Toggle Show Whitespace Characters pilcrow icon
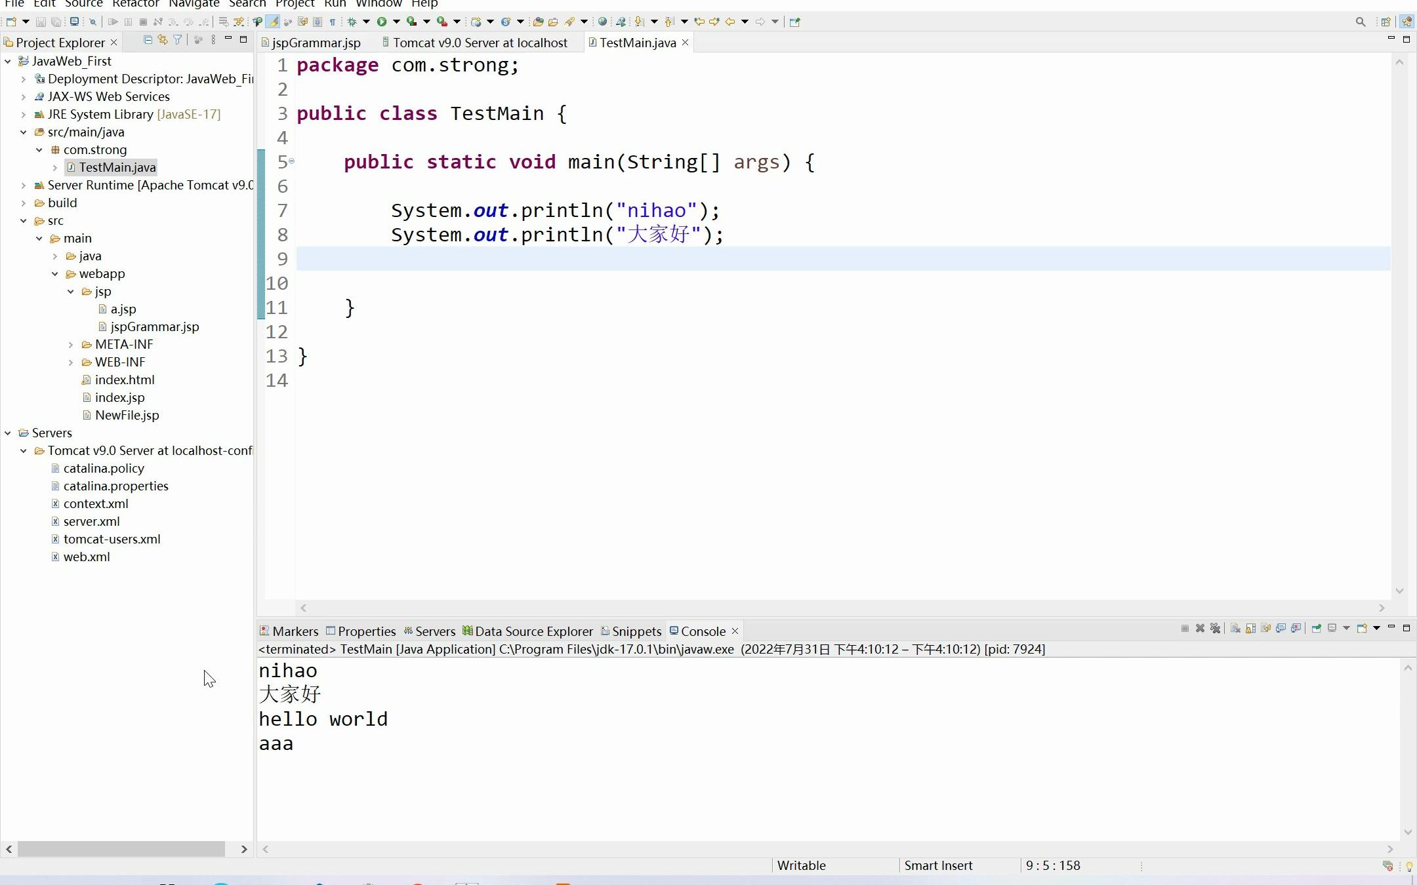This screenshot has width=1417, height=885. pos(333,22)
